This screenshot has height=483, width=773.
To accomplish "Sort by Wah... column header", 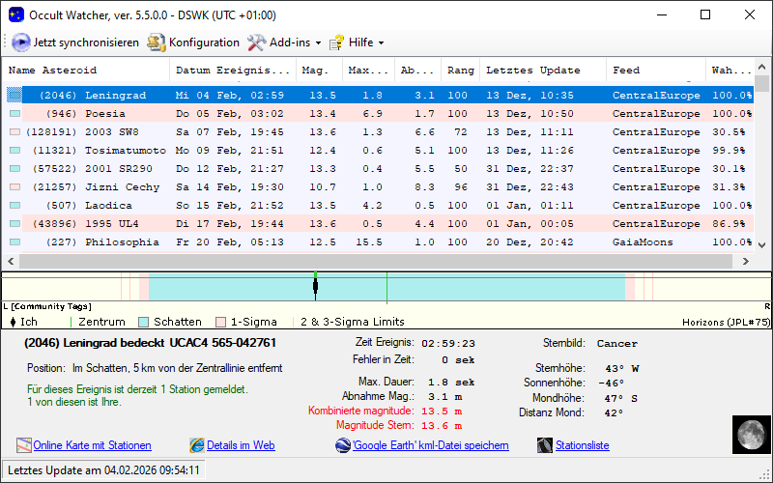I will click(730, 70).
